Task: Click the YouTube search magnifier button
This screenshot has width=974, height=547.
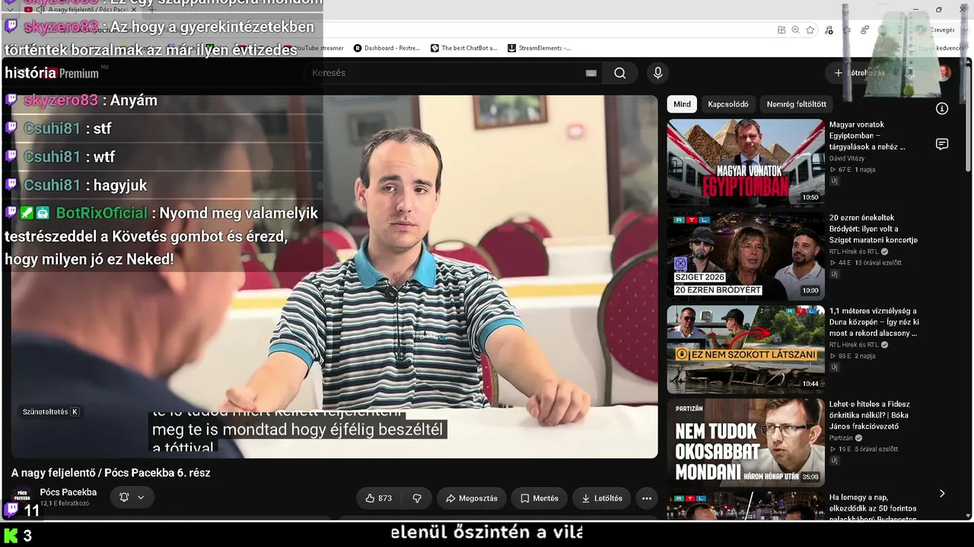Action: (x=620, y=73)
